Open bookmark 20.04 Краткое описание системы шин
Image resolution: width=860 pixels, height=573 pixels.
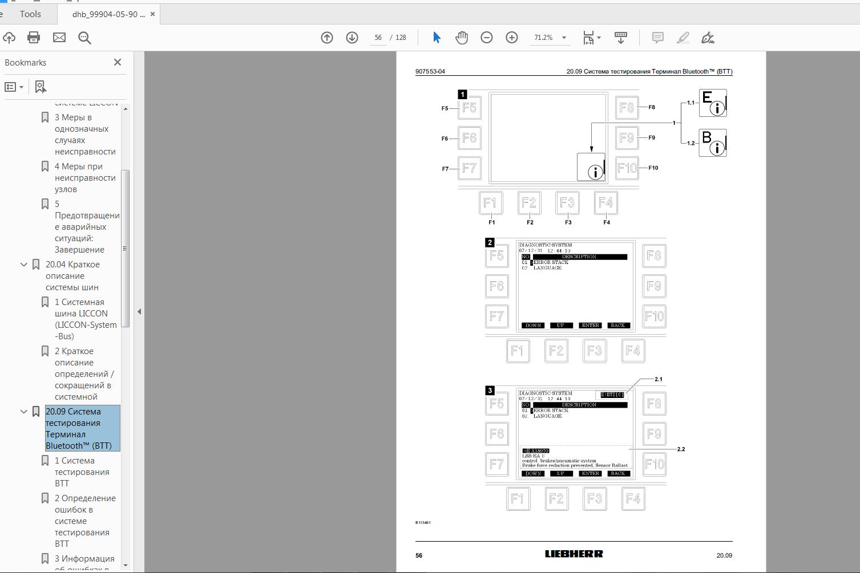tap(72, 276)
